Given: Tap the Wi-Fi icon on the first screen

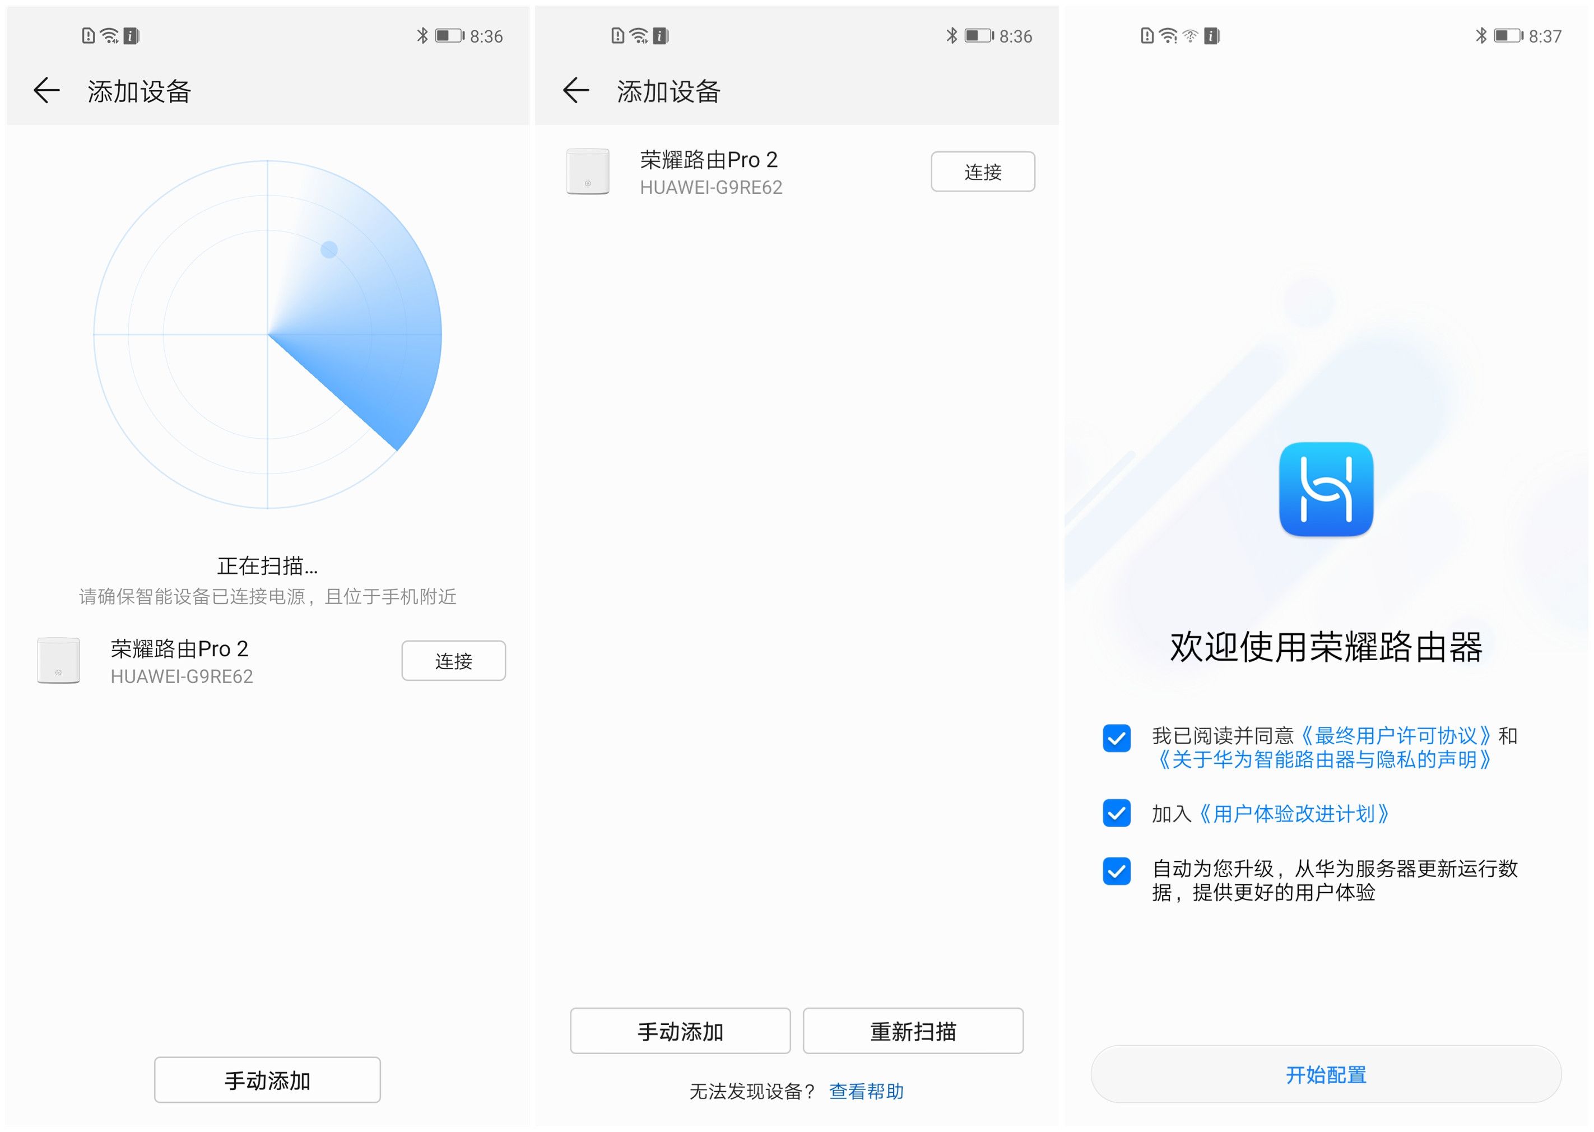Looking at the screenshot, I should [109, 35].
